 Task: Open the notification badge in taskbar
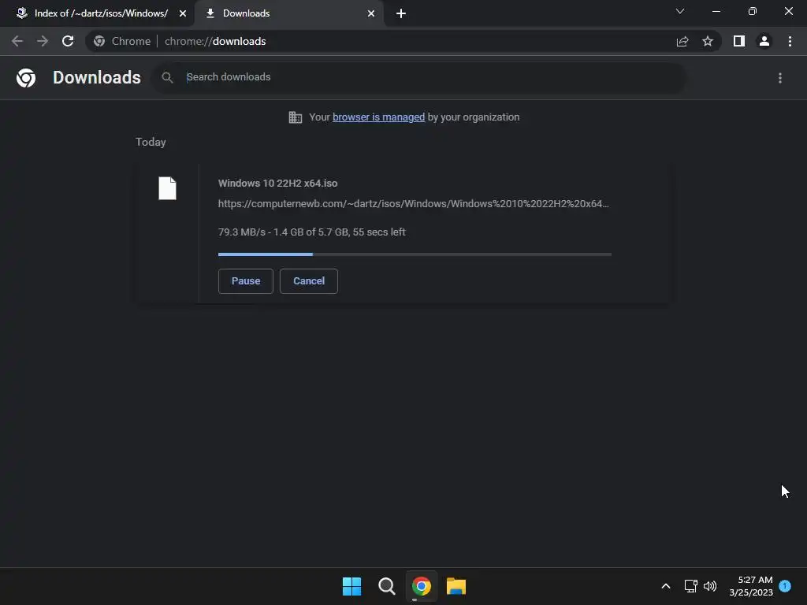(x=785, y=585)
